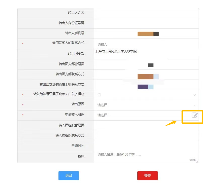Click the chevron arrow in 转出原因 row
Viewport: 219px width, 183px height.
194,105
